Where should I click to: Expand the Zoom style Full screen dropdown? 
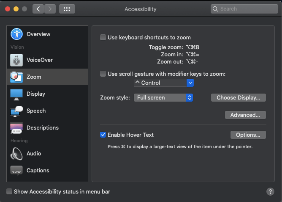point(164,97)
